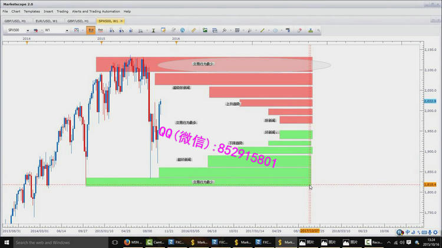Open the chart type dropdown arrow

pyautogui.click(x=83, y=30)
